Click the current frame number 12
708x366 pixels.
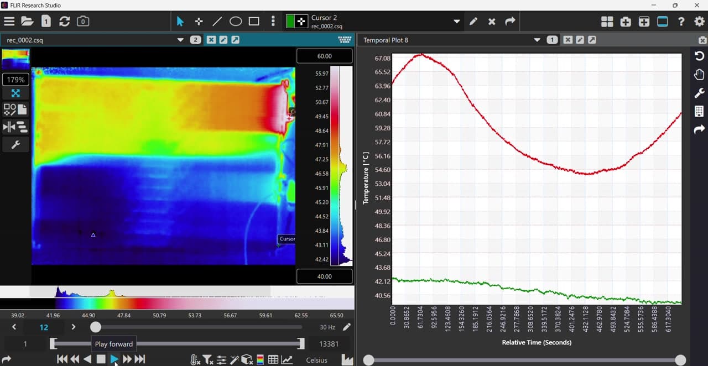click(x=44, y=327)
